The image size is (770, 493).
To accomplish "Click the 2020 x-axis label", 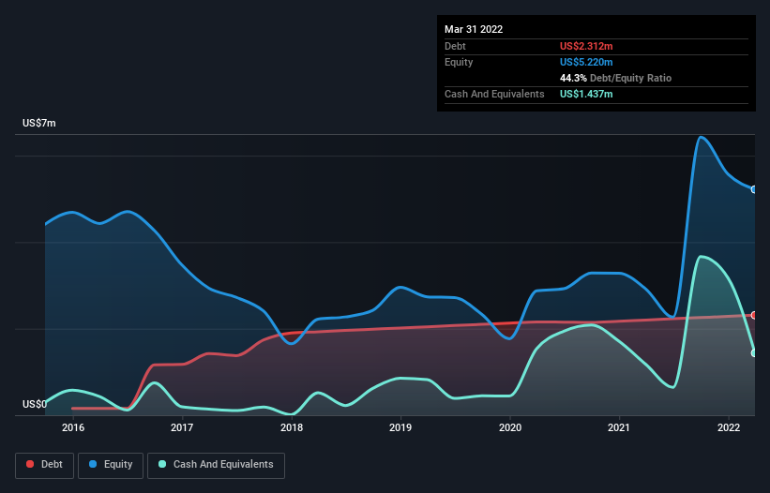I will [x=510, y=427].
